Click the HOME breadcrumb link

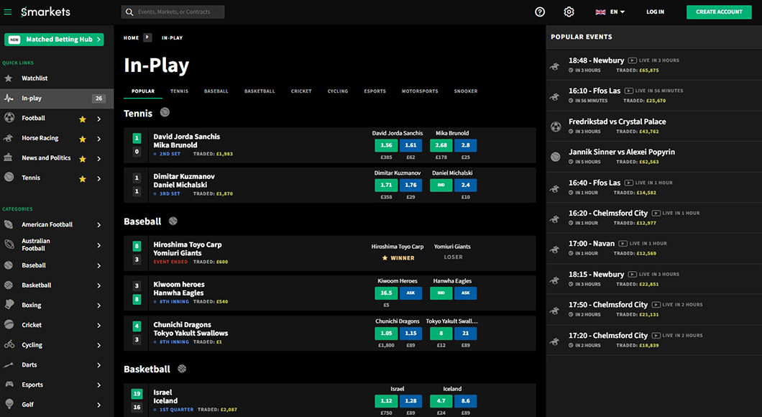pos(132,38)
